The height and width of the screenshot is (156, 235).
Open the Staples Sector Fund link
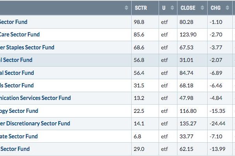pyautogui.click(x=27, y=47)
